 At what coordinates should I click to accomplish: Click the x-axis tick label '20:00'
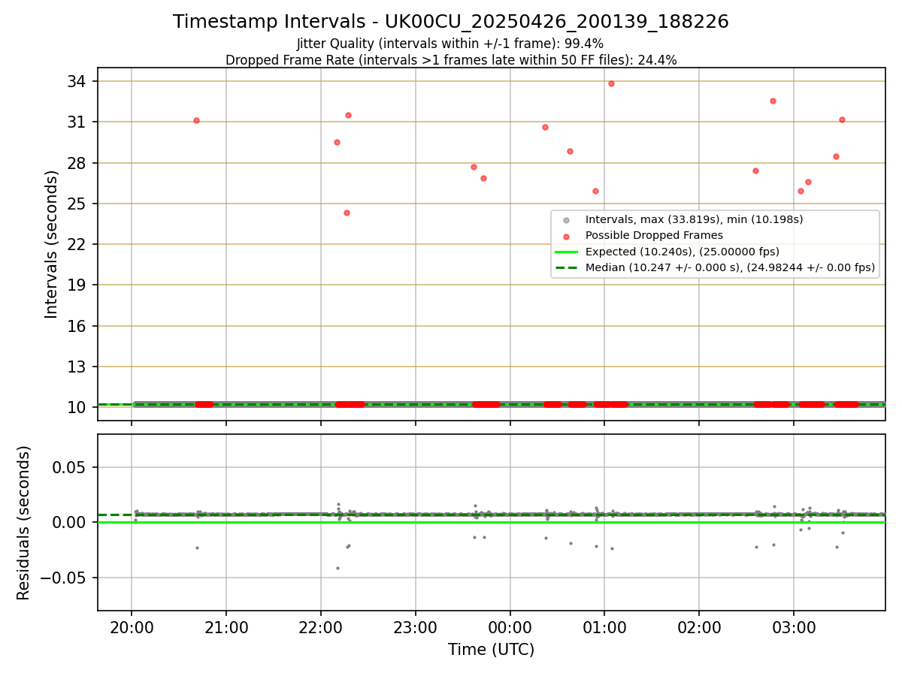click(x=132, y=626)
